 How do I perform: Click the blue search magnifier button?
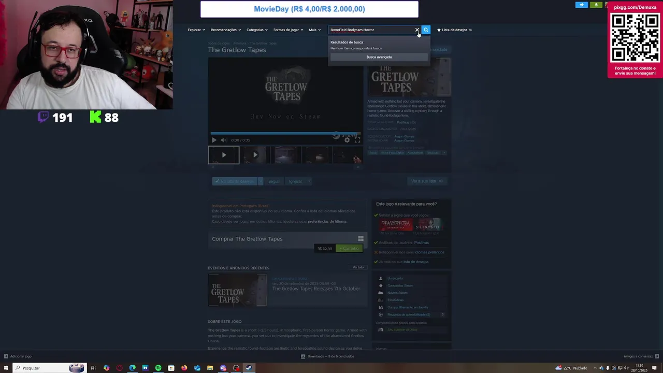426,30
